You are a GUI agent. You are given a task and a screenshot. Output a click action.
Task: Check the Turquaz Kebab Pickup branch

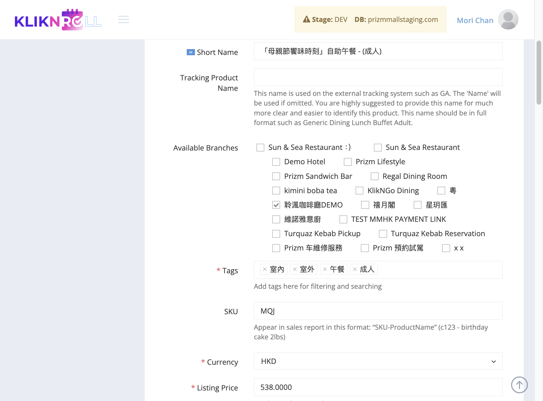pos(276,234)
